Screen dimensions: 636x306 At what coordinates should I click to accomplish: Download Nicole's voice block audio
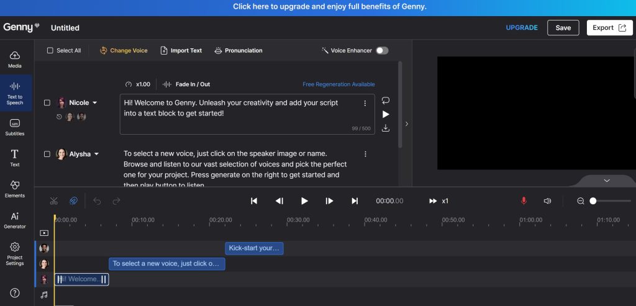tap(385, 128)
